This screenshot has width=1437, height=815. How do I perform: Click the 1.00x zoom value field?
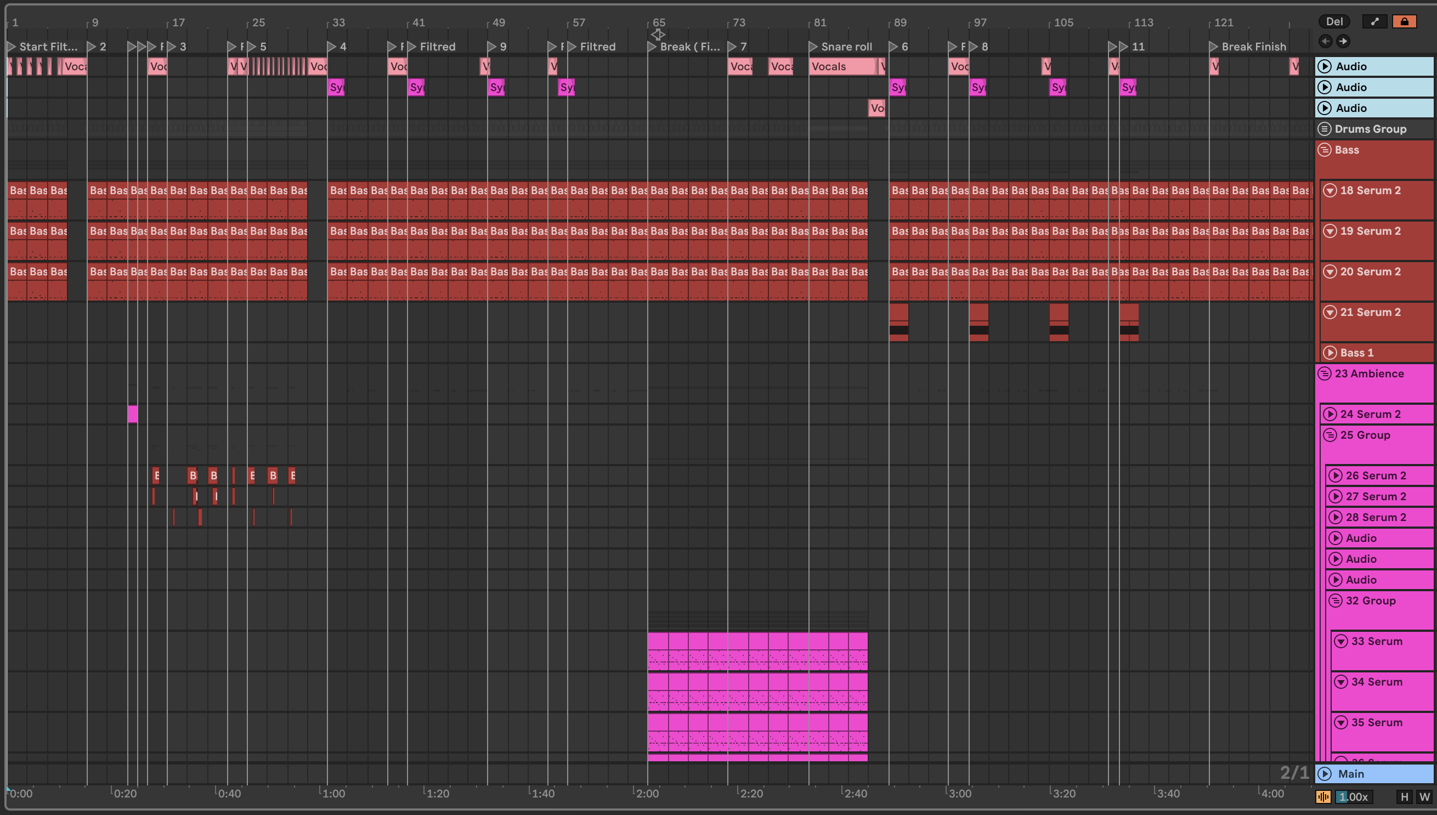[1354, 796]
